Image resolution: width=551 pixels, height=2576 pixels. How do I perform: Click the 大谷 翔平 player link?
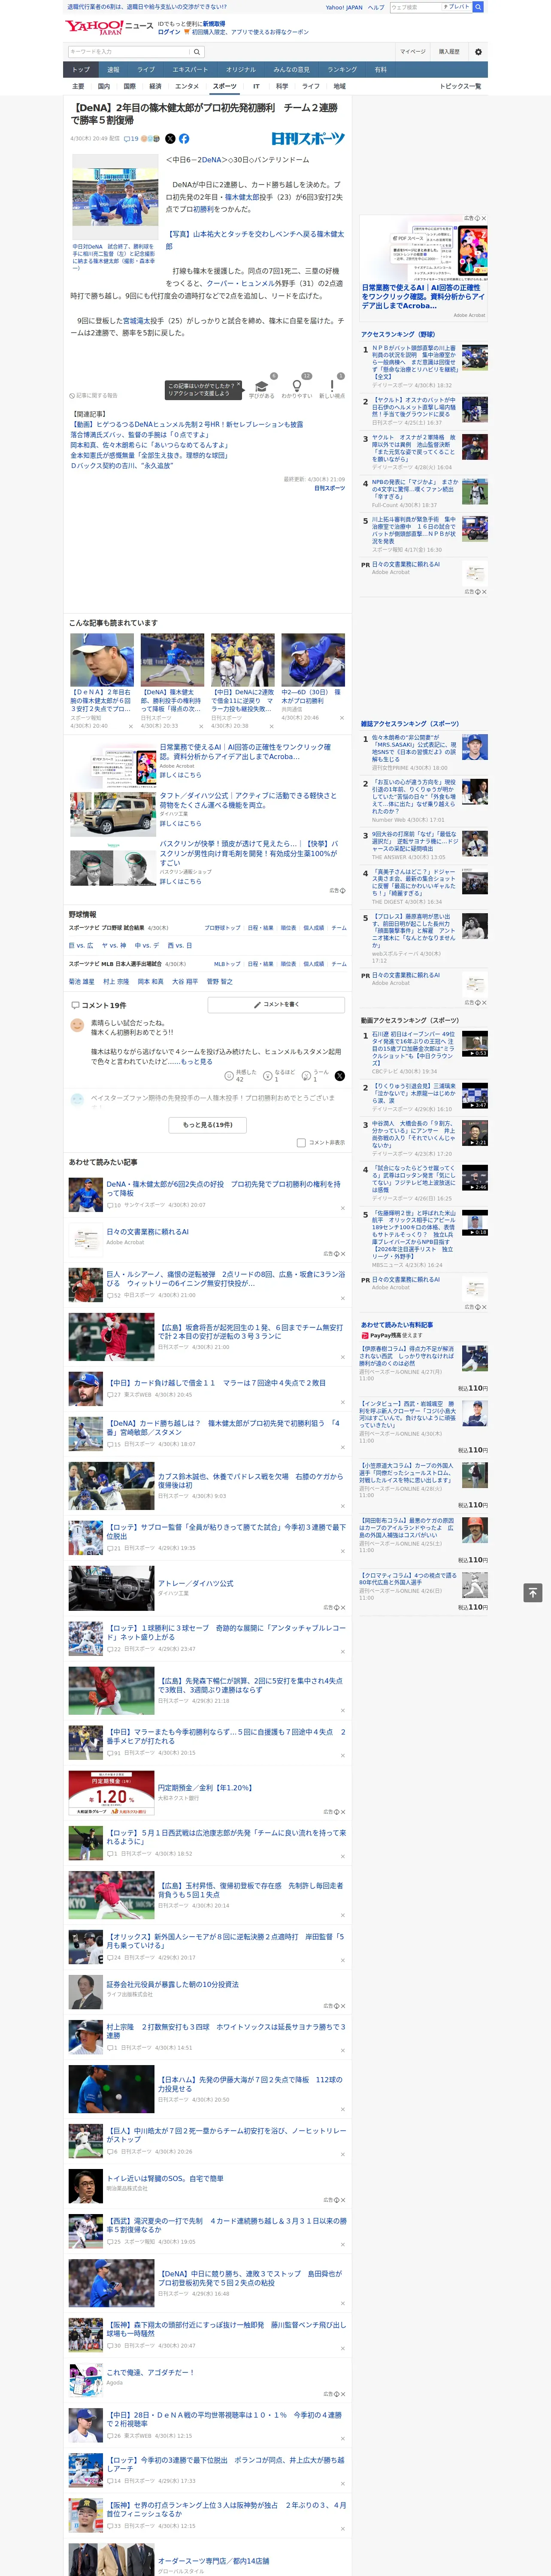click(x=185, y=982)
